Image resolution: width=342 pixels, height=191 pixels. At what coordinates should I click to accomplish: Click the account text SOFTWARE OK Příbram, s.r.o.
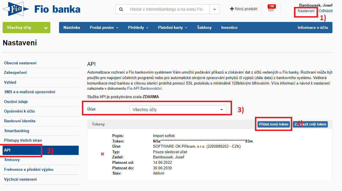[197, 147]
